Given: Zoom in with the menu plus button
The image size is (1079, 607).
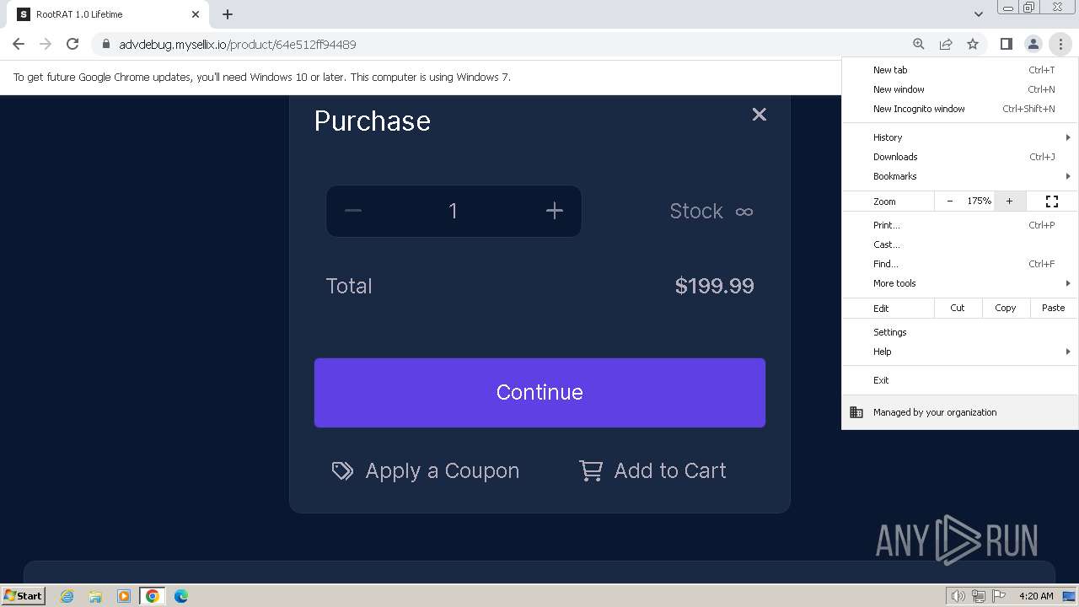Looking at the screenshot, I should point(1009,201).
